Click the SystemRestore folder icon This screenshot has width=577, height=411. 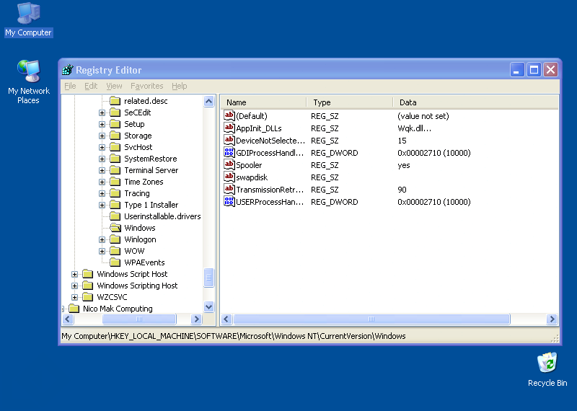115,159
